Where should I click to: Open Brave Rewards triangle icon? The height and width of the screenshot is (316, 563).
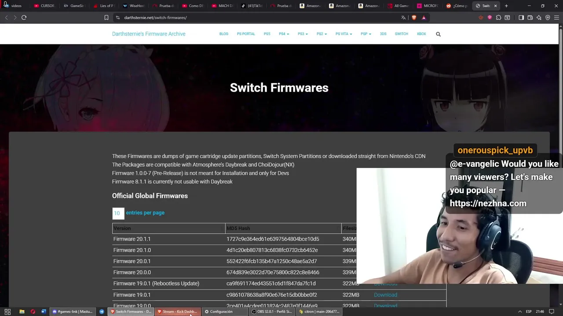(x=424, y=18)
